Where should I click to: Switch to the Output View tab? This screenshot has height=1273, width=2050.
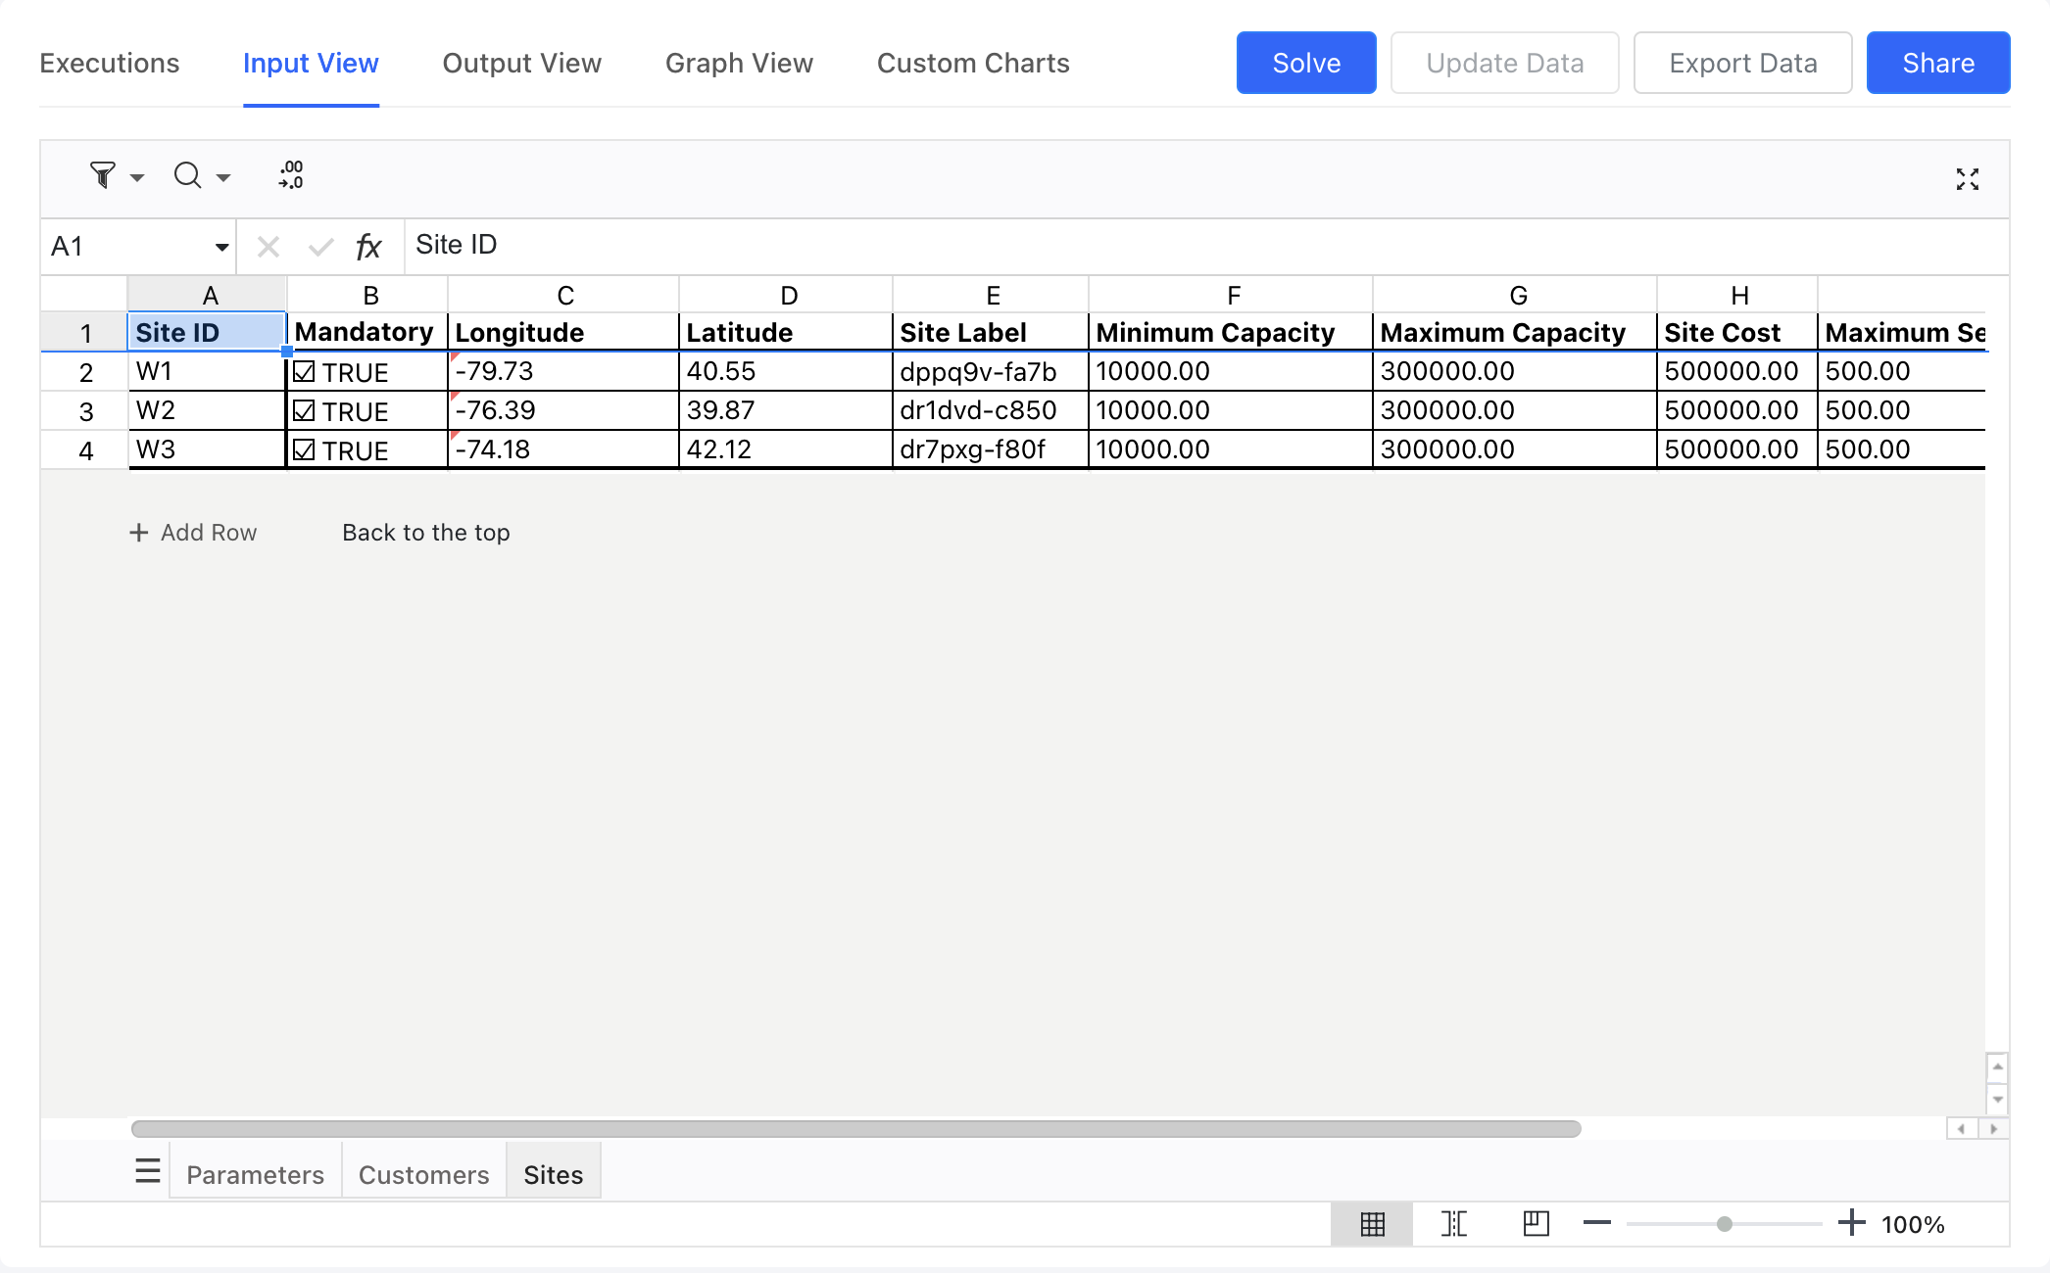521,64
